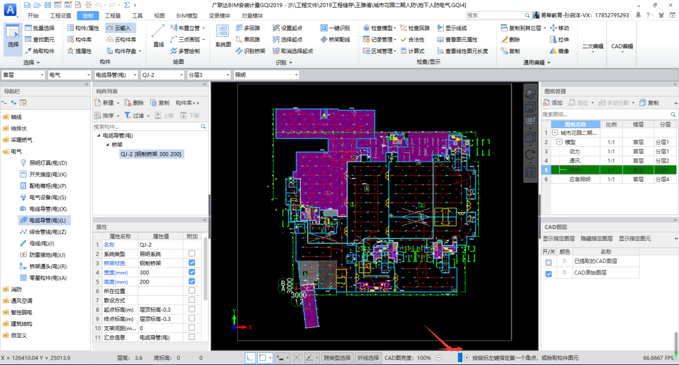
Task: Click the 显示线缆 show cables tool
Action: pos(452,28)
